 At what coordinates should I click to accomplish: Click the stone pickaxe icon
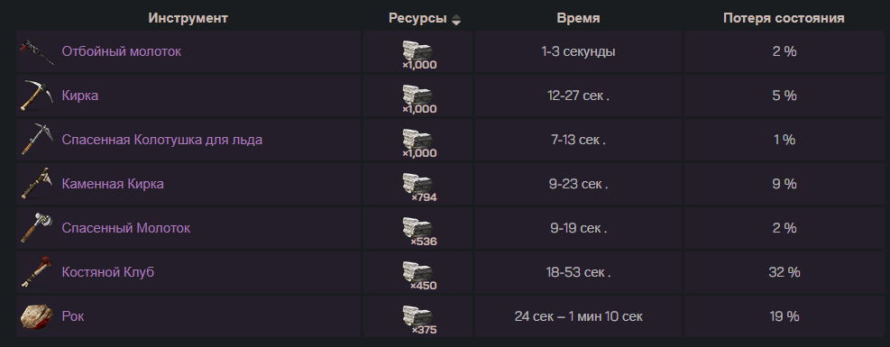tap(38, 184)
